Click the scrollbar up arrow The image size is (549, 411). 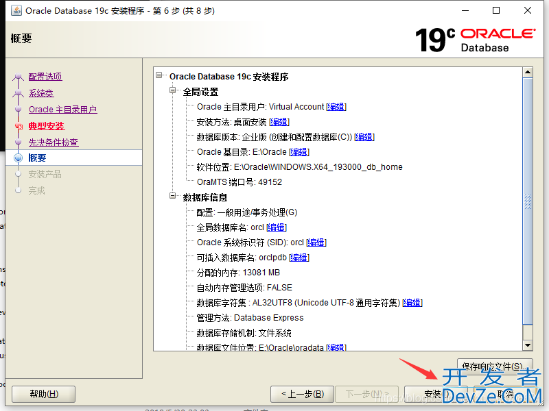coord(528,73)
